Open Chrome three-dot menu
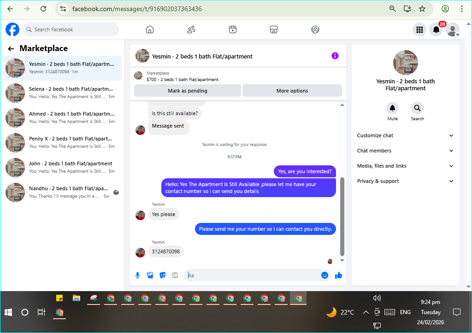 click(x=461, y=9)
